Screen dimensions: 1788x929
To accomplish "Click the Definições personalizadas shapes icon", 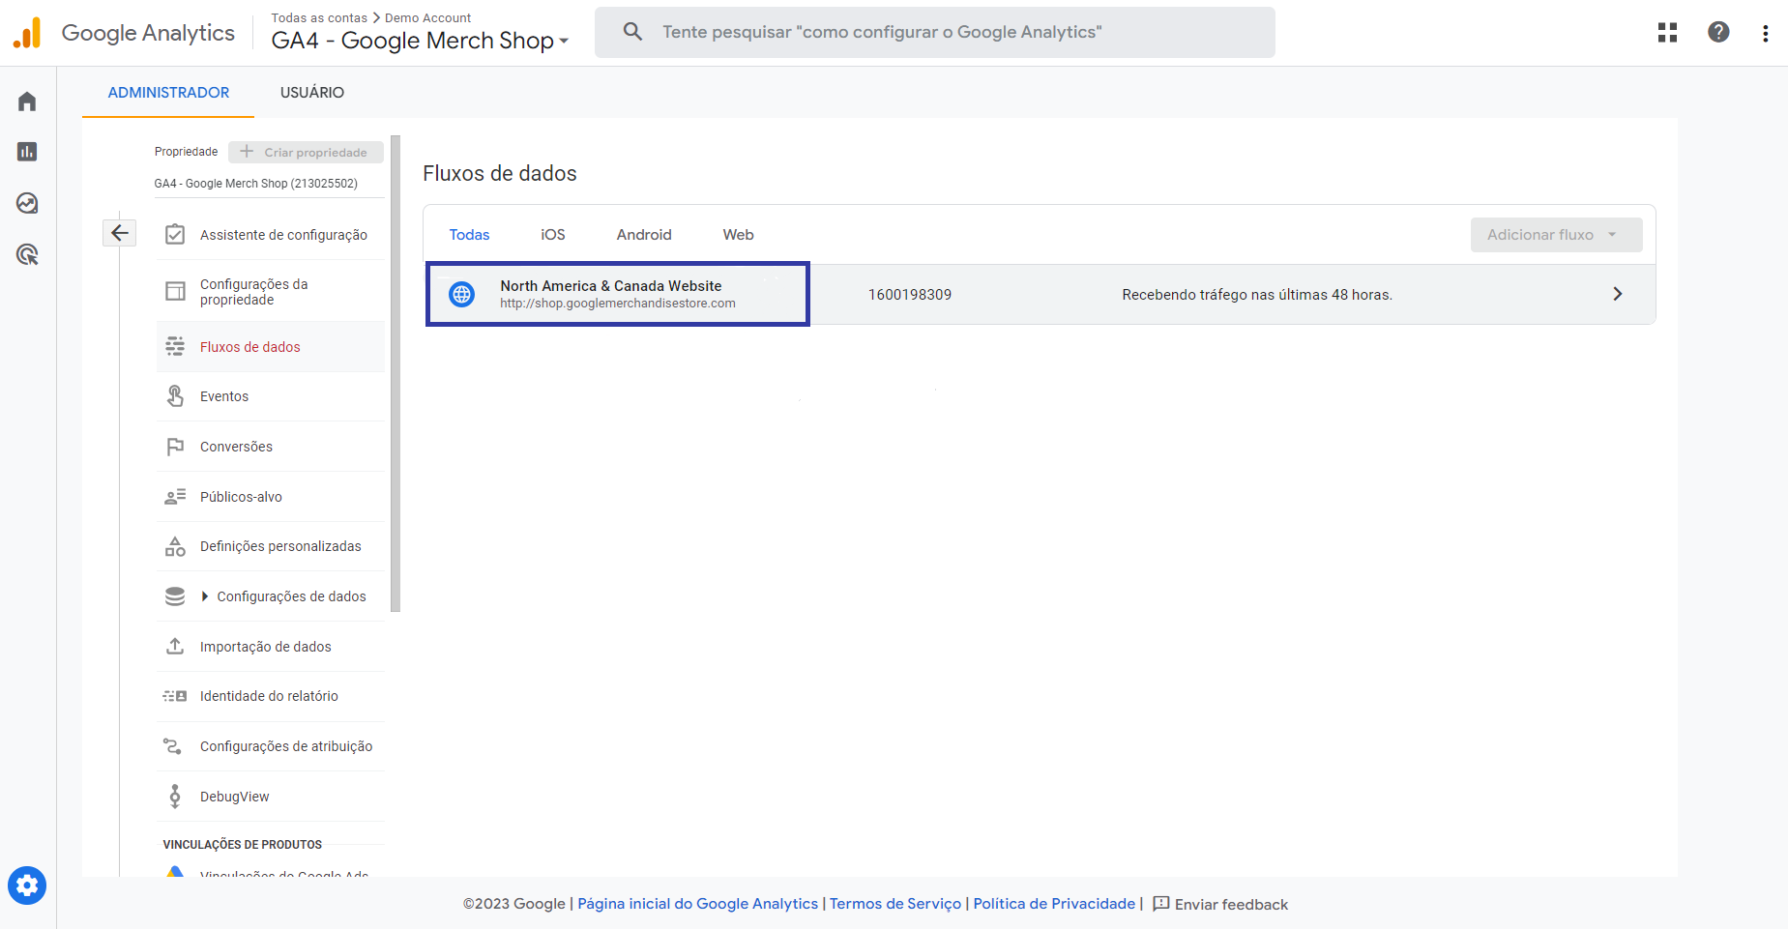I will 175,546.
